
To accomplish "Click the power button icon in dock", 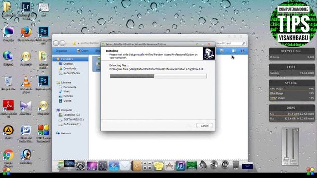I will [225, 165].
